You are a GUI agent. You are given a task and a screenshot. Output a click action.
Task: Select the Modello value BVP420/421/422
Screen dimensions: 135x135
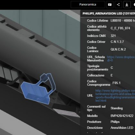(x=122, y=116)
